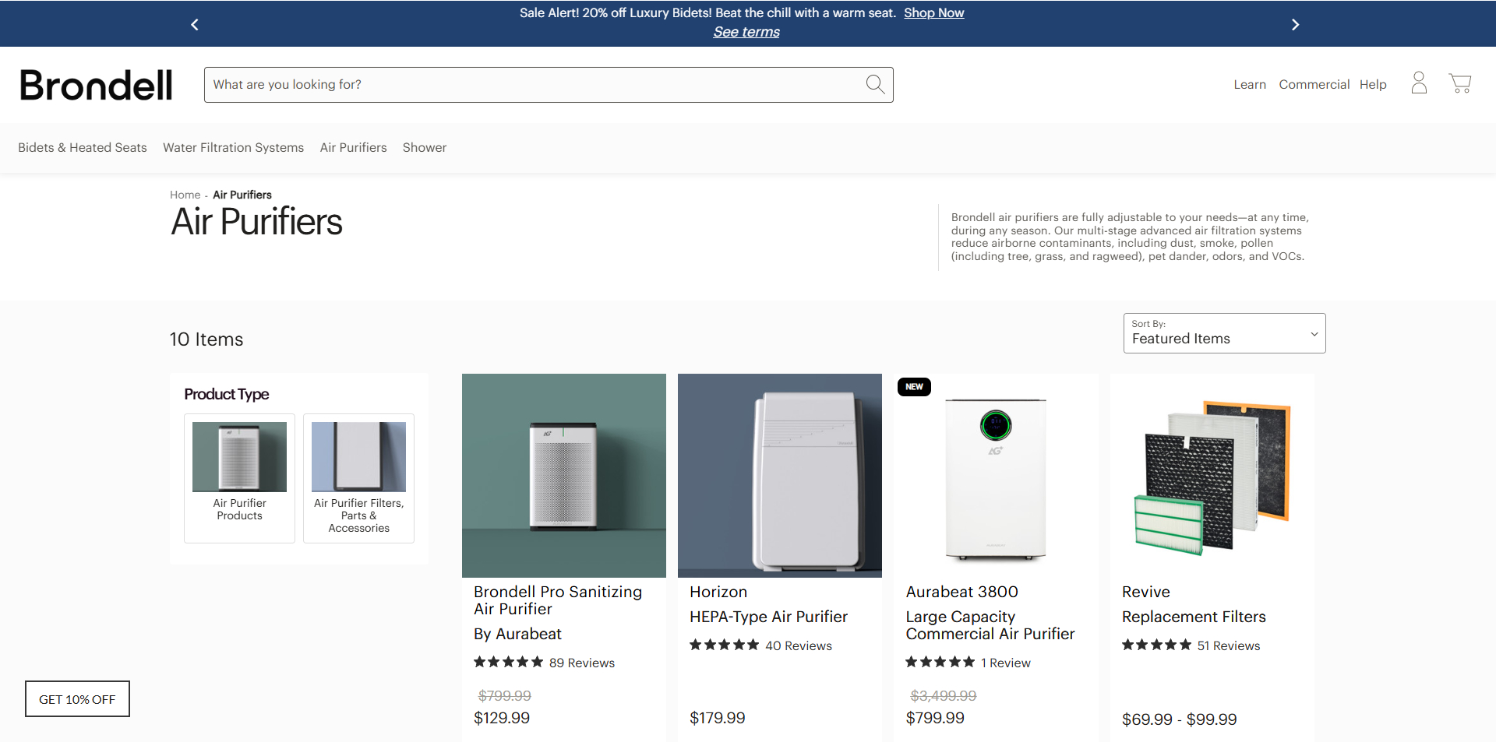1496x742 pixels.
Task: Open the user account icon
Action: click(1419, 83)
